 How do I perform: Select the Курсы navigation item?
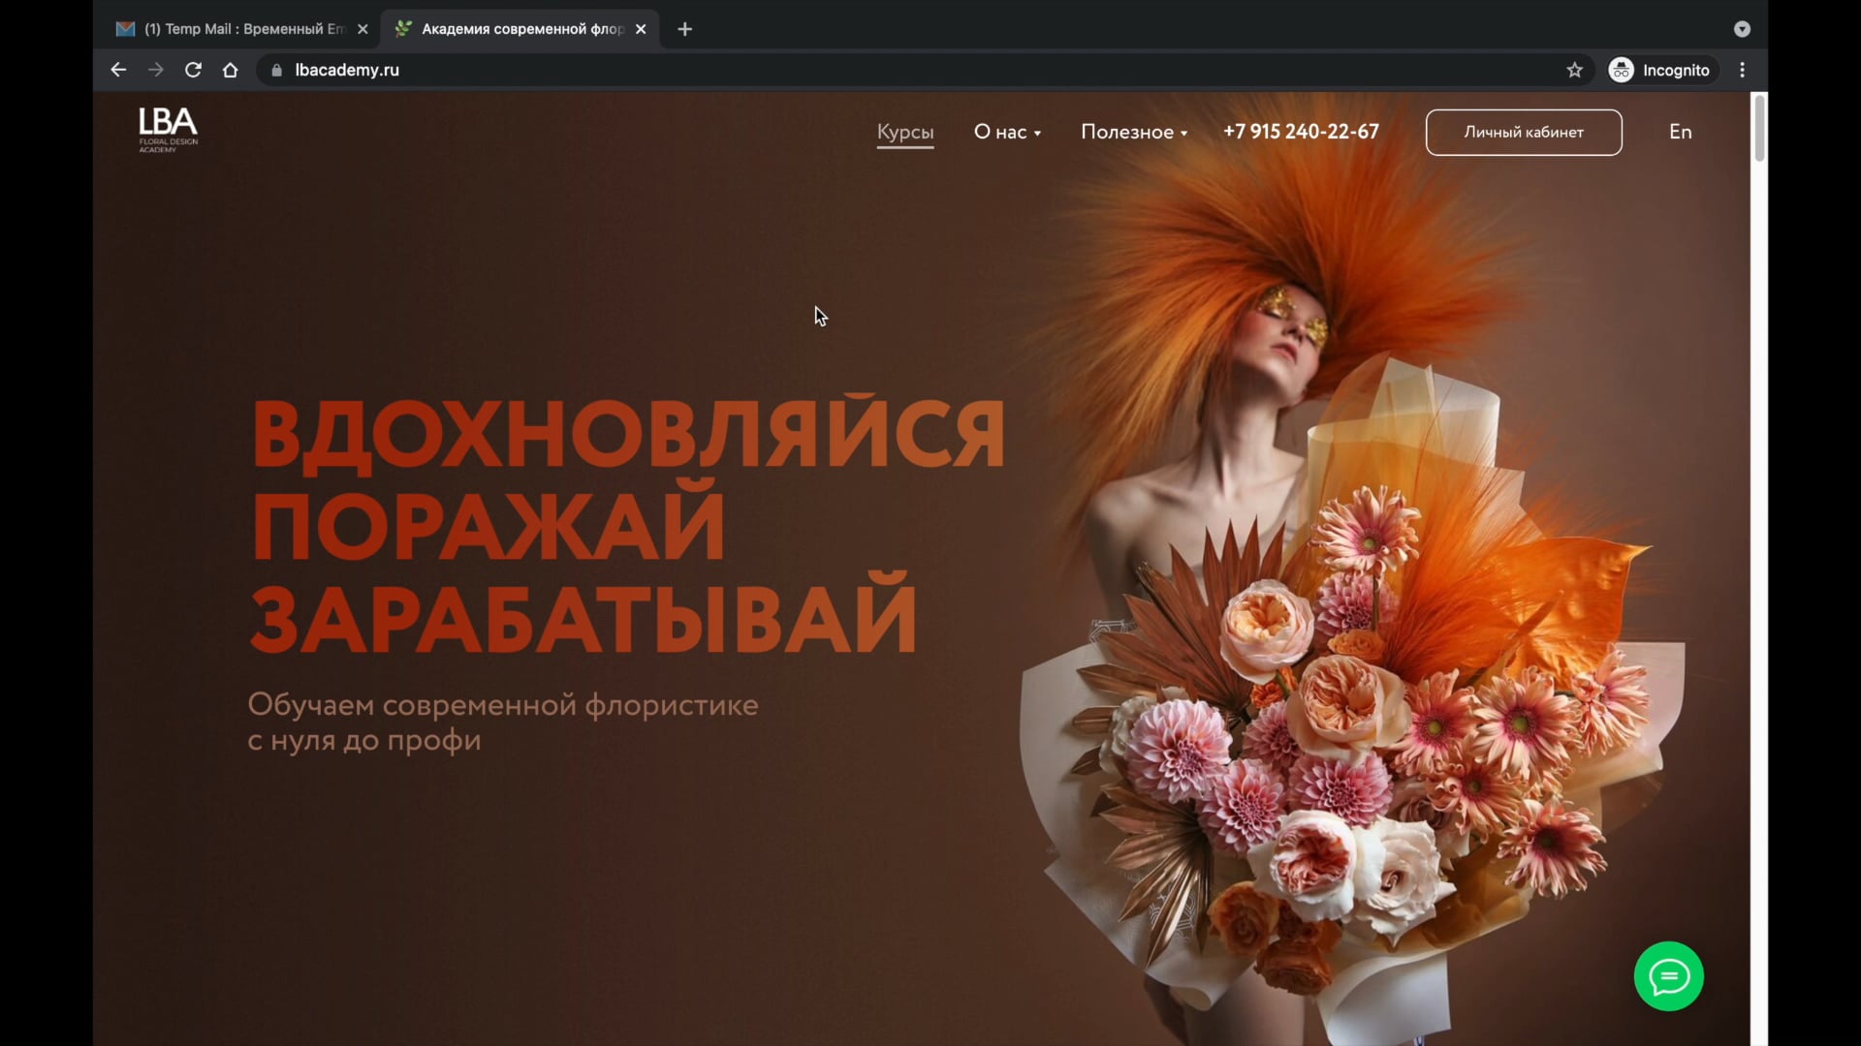(x=904, y=134)
